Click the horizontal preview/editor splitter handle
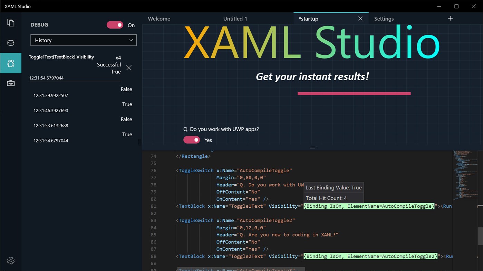The width and height of the screenshot is (483, 271). pos(312,147)
